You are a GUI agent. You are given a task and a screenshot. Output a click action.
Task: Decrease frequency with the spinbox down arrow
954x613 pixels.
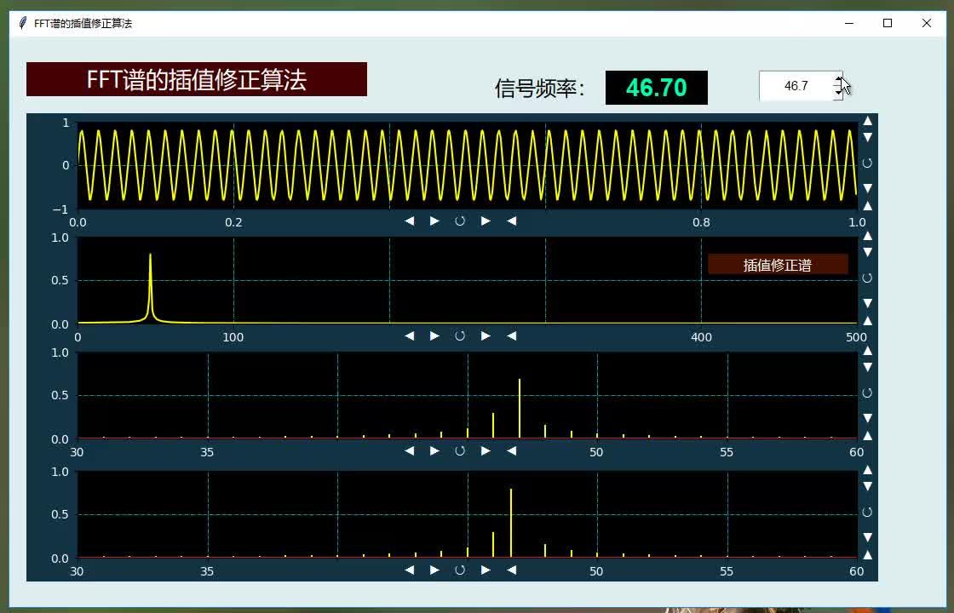pyautogui.click(x=837, y=91)
